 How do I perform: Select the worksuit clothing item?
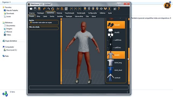coord(116,78)
